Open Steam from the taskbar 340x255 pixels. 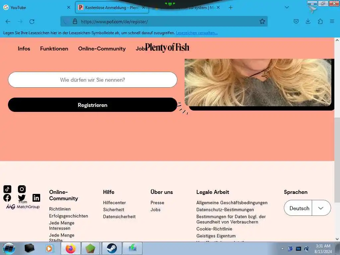[112, 248]
